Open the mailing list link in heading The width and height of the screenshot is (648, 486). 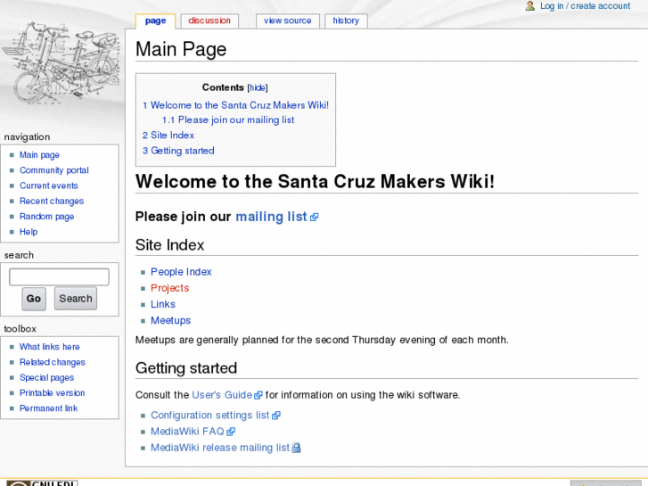click(271, 217)
